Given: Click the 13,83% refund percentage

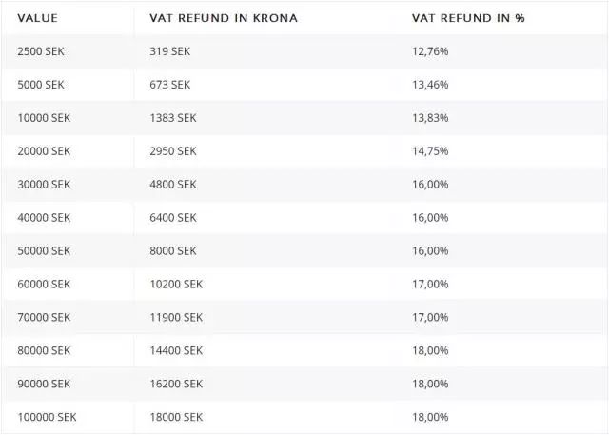Looking at the screenshot, I should tap(430, 118).
